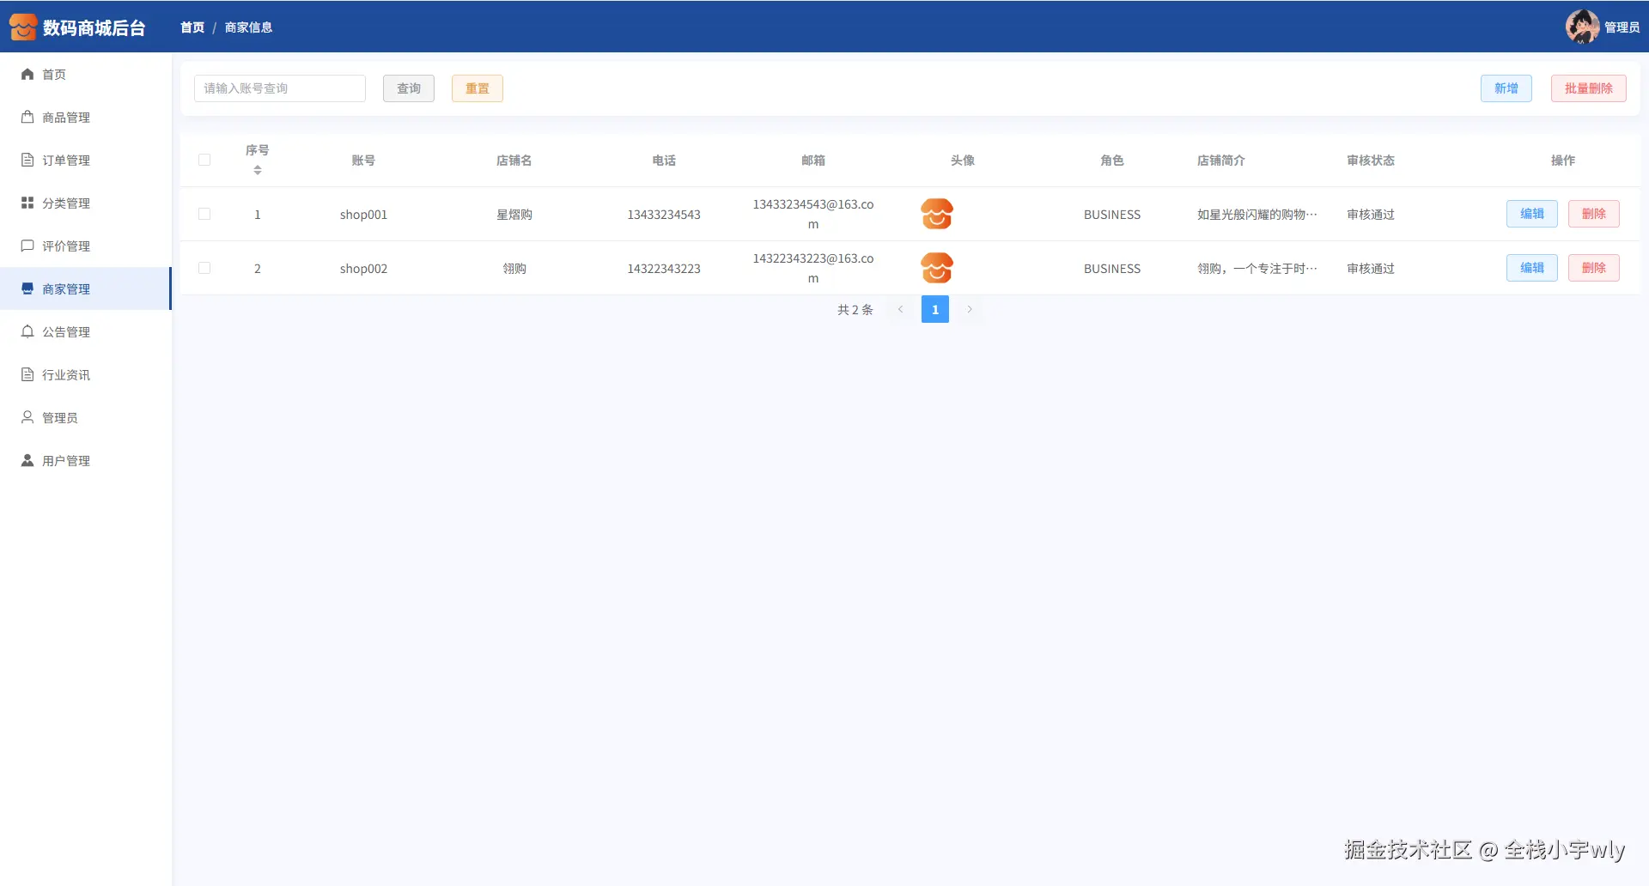The image size is (1649, 886).
Task: Click the store name 星熠购
Action: 514,215
